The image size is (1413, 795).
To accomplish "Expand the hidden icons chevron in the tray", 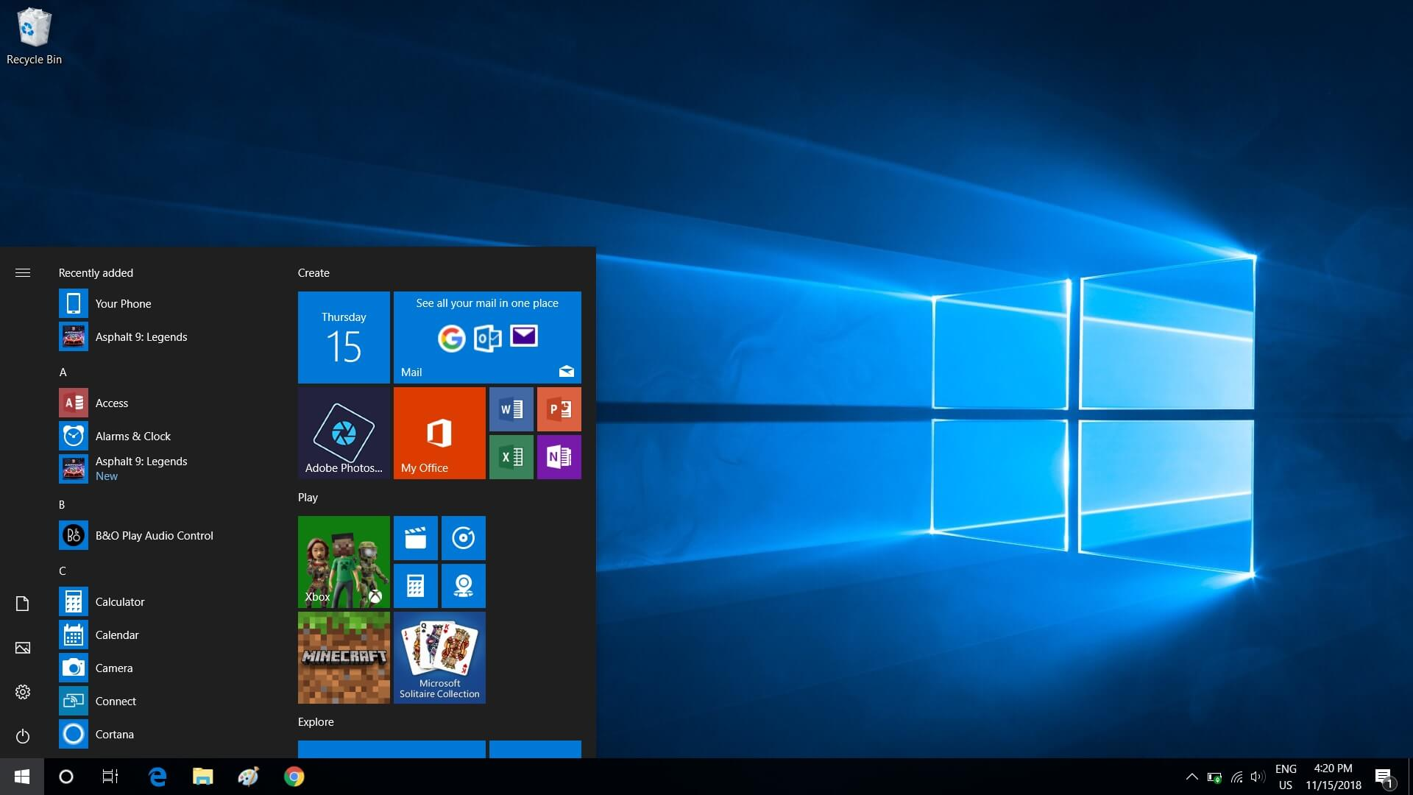I will tap(1192, 776).
